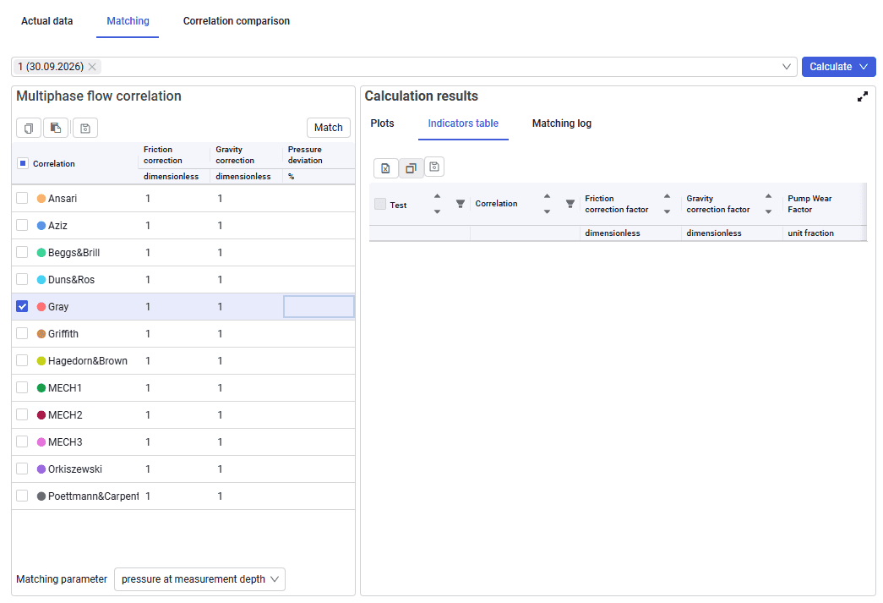Screen dimensions: 883x603
Task: Click the MECH3 pink color dot
Action: [x=41, y=441]
